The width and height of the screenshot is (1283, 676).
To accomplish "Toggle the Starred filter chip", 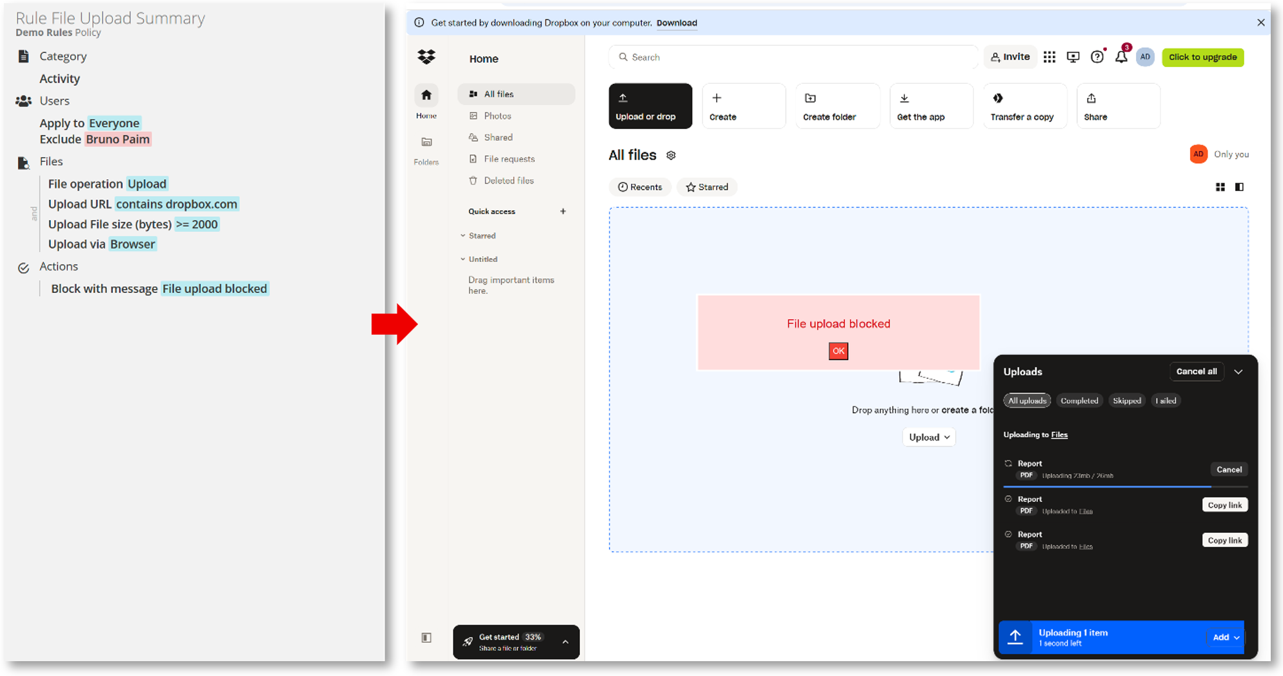I will (x=707, y=187).
